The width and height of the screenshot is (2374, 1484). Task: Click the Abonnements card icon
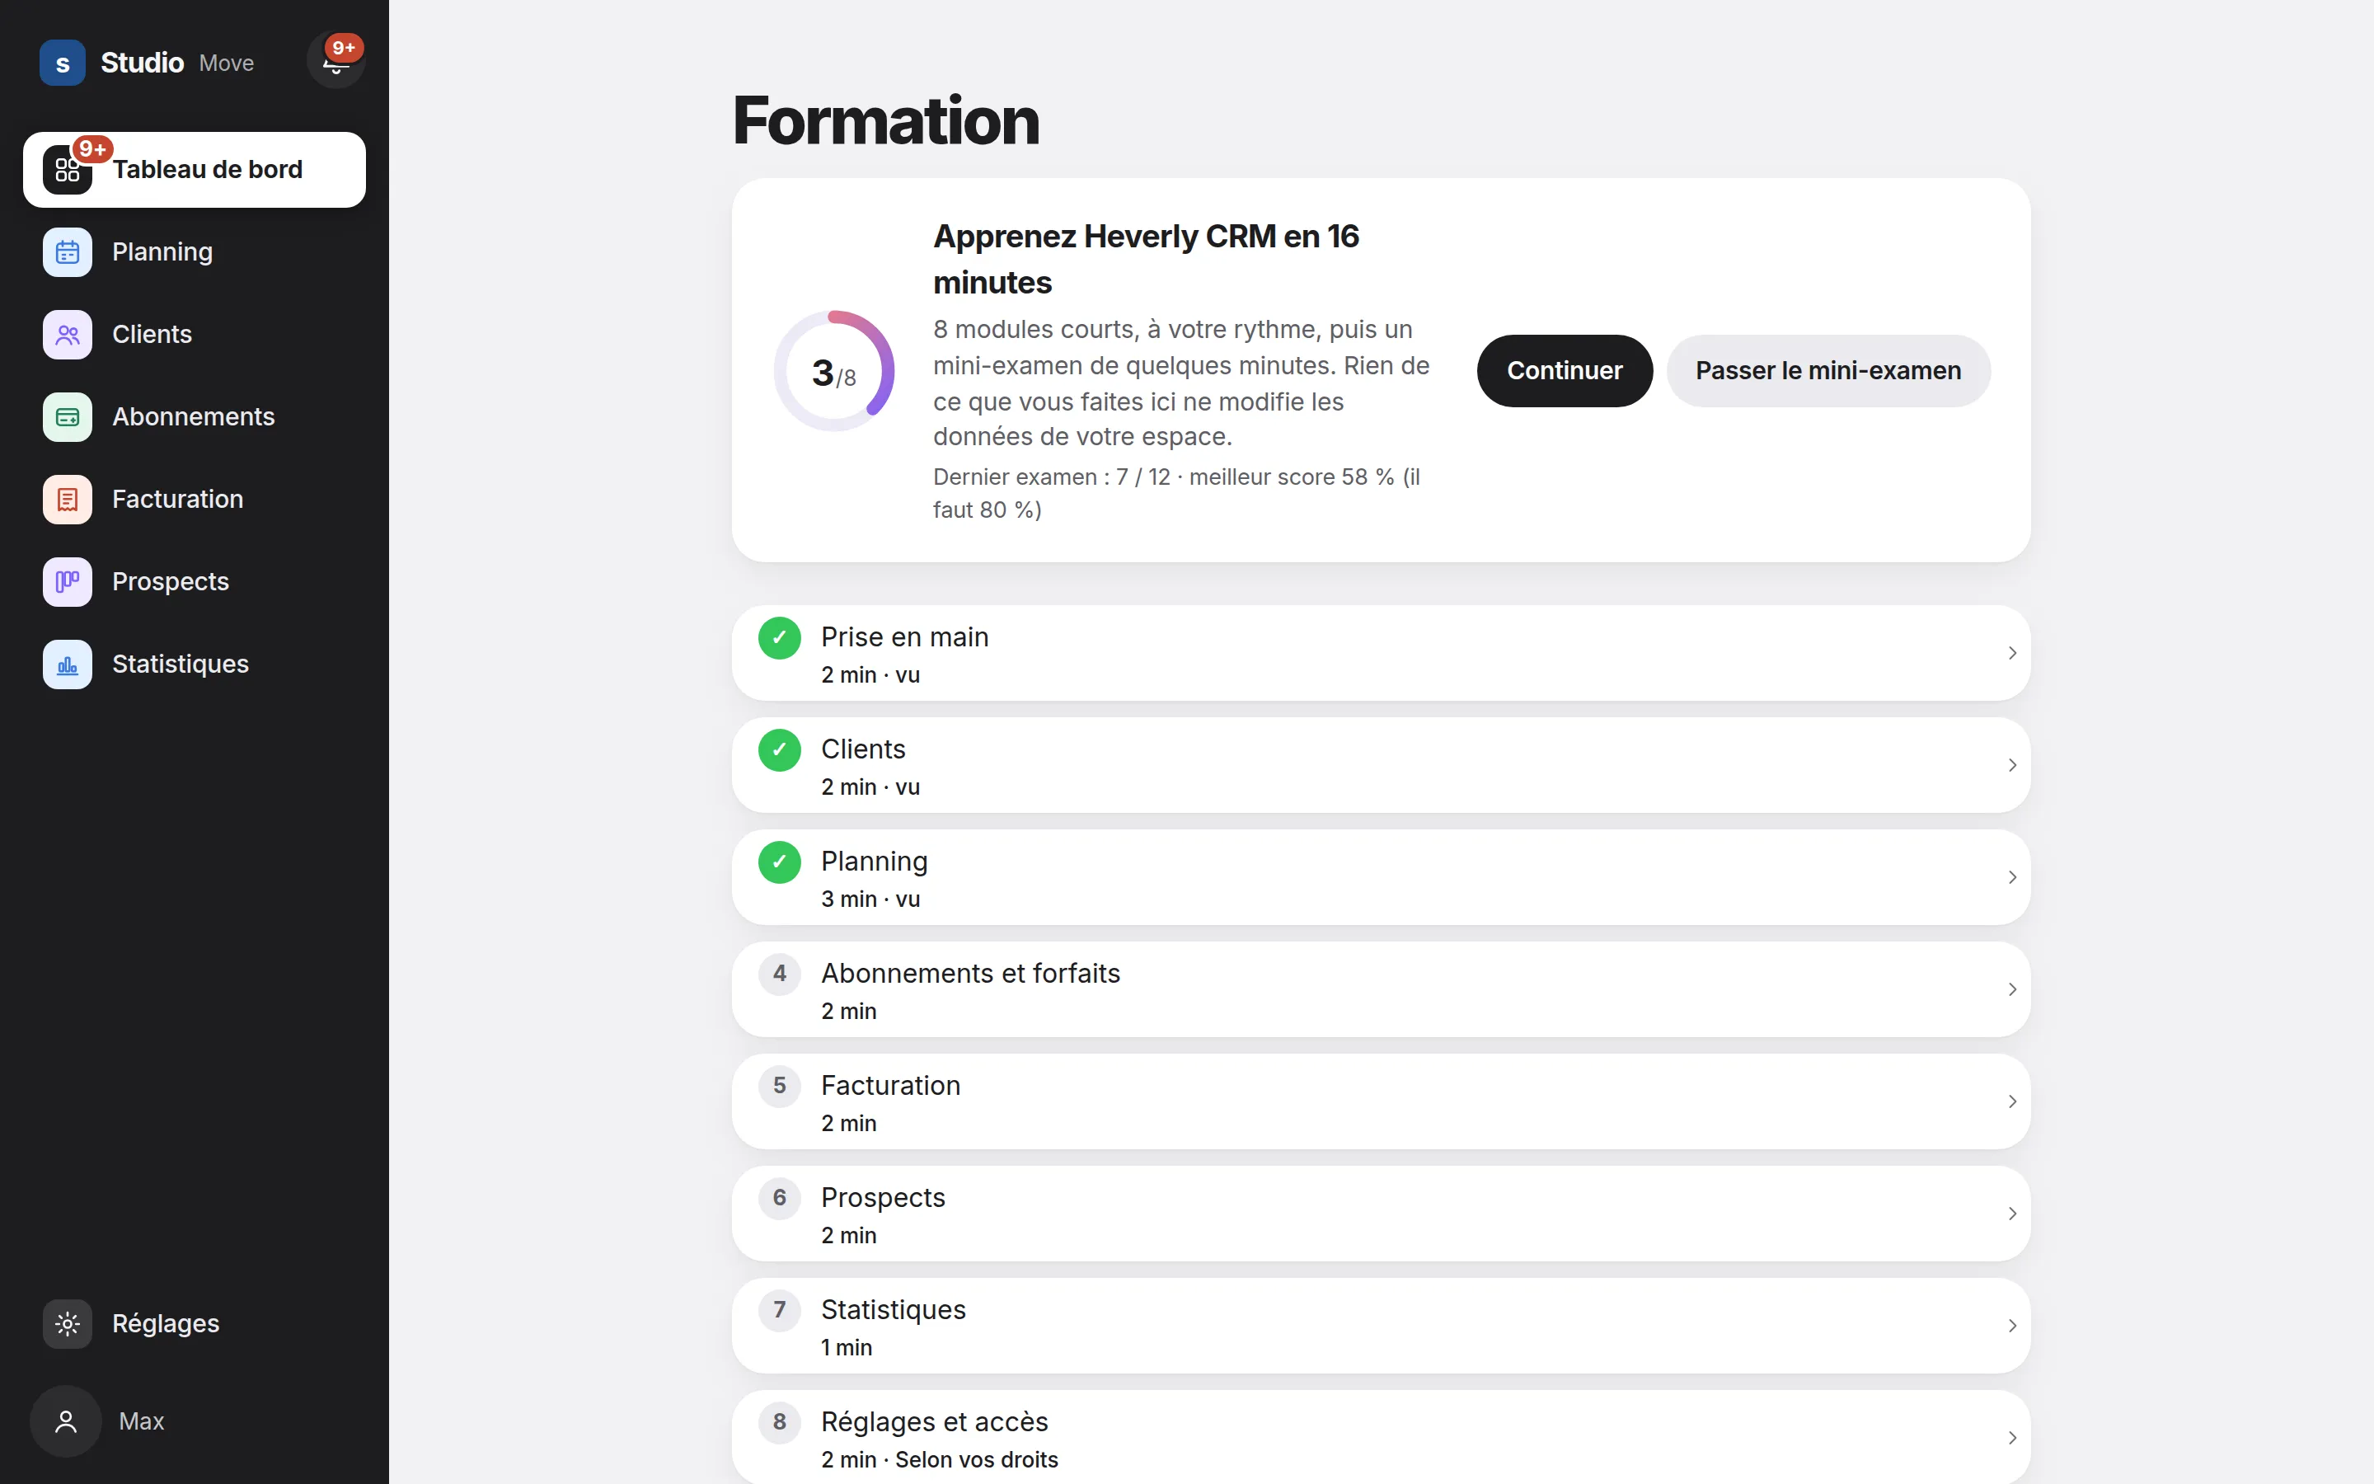68,417
